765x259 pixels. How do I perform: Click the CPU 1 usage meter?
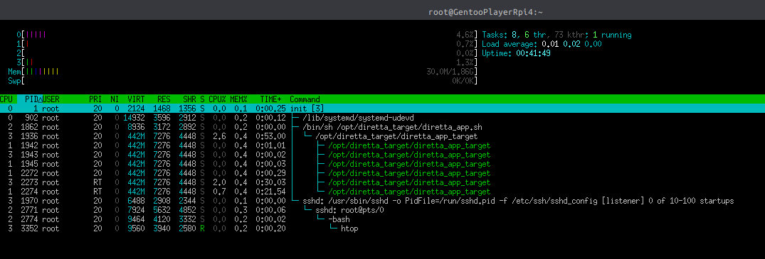pyautogui.click(x=247, y=44)
